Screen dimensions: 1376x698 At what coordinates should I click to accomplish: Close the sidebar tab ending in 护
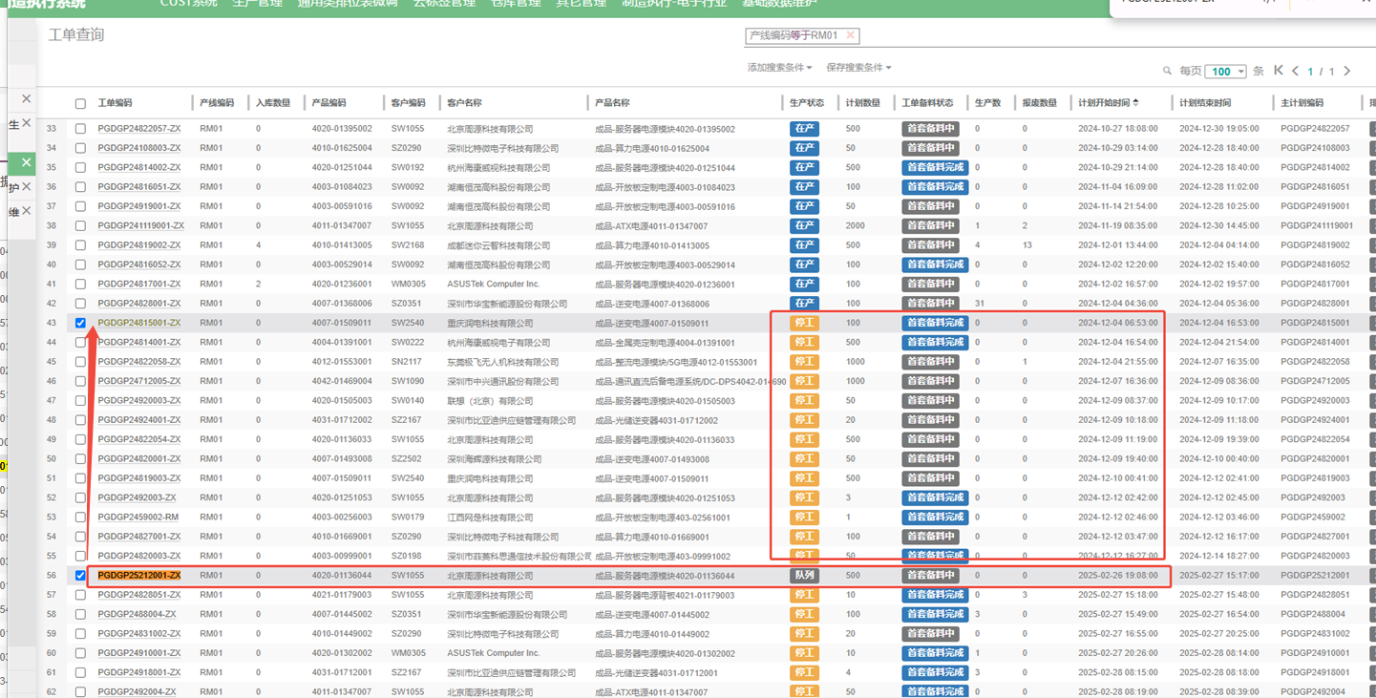tap(26, 186)
